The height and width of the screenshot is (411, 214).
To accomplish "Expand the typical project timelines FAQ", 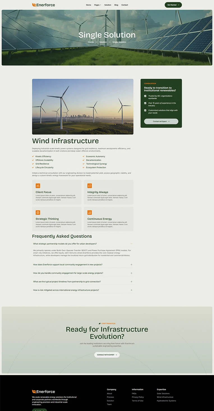I will point(82,281).
